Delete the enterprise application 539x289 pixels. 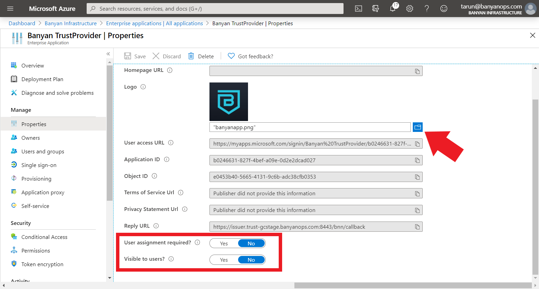(201, 56)
